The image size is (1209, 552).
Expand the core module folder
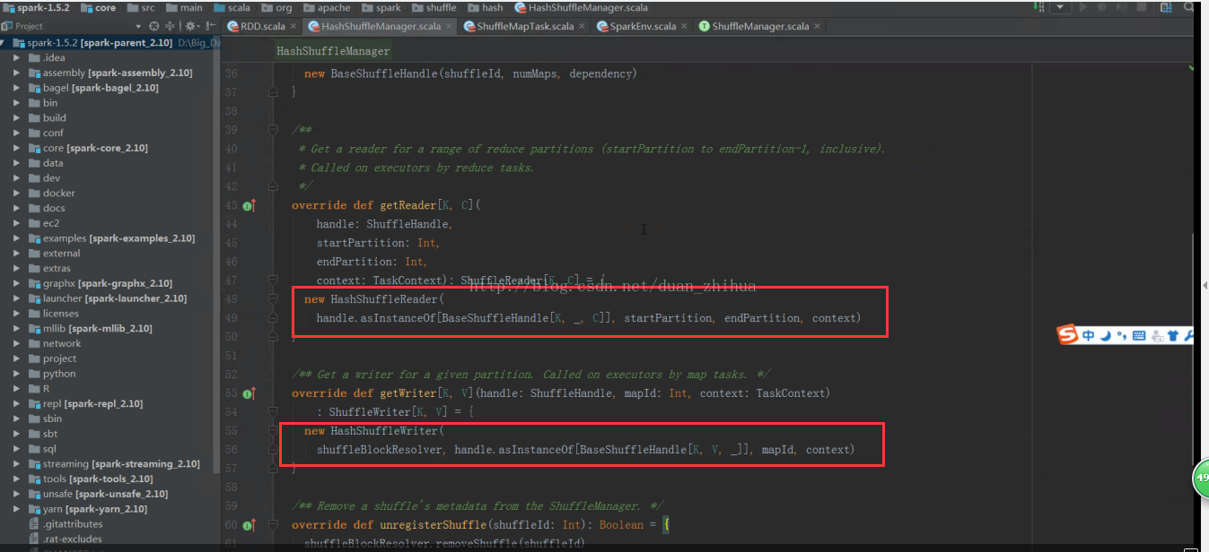(16, 148)
